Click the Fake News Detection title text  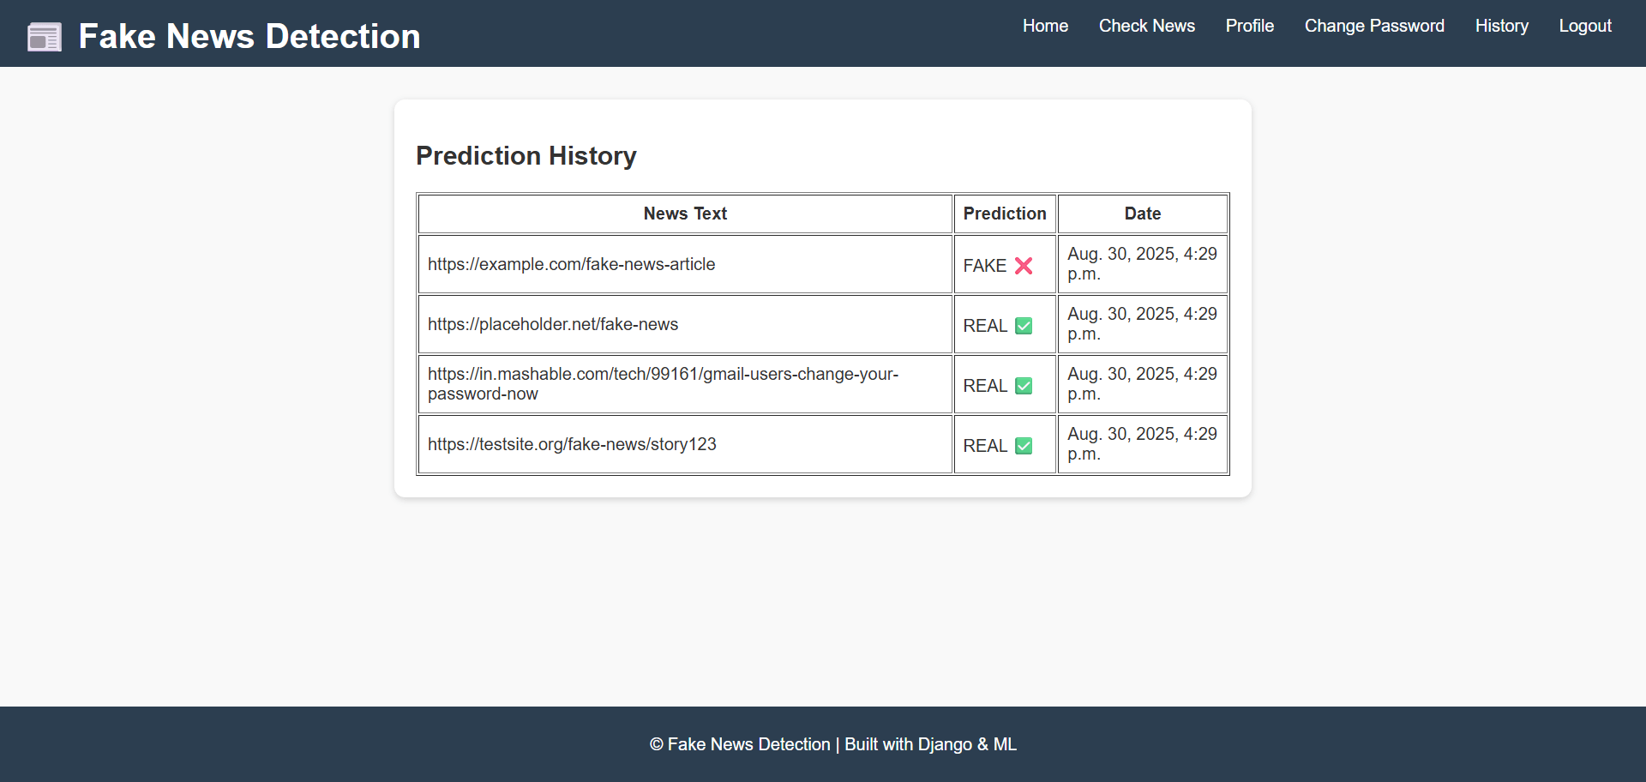[x=249, y=36]
